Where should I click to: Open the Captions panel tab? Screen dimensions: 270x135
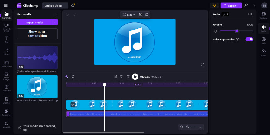[x=263, y=15]
